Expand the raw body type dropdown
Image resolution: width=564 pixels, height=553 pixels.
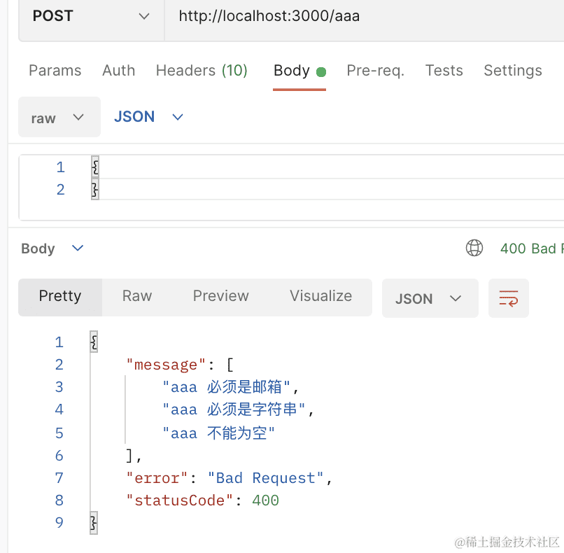59,118
